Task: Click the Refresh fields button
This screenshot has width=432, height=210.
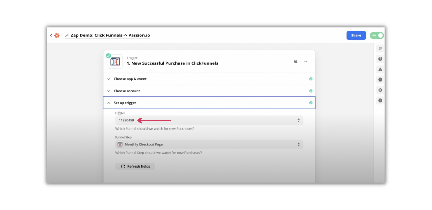Action: [x=135, y=166]
